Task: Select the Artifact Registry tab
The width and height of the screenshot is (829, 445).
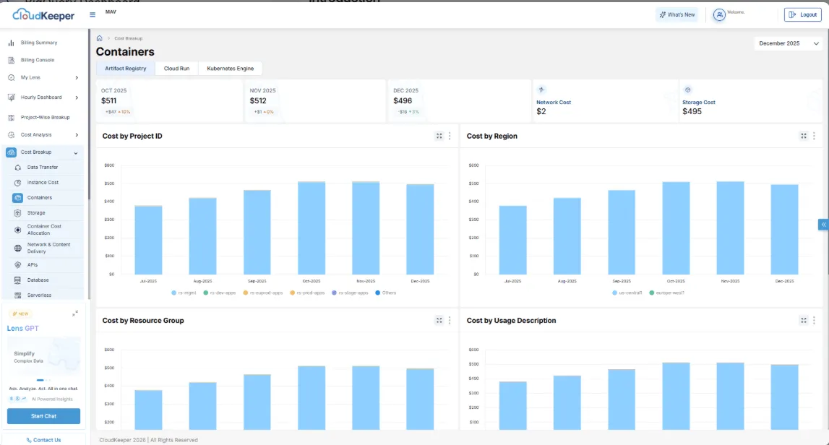Action: click(x=125, y=68)
